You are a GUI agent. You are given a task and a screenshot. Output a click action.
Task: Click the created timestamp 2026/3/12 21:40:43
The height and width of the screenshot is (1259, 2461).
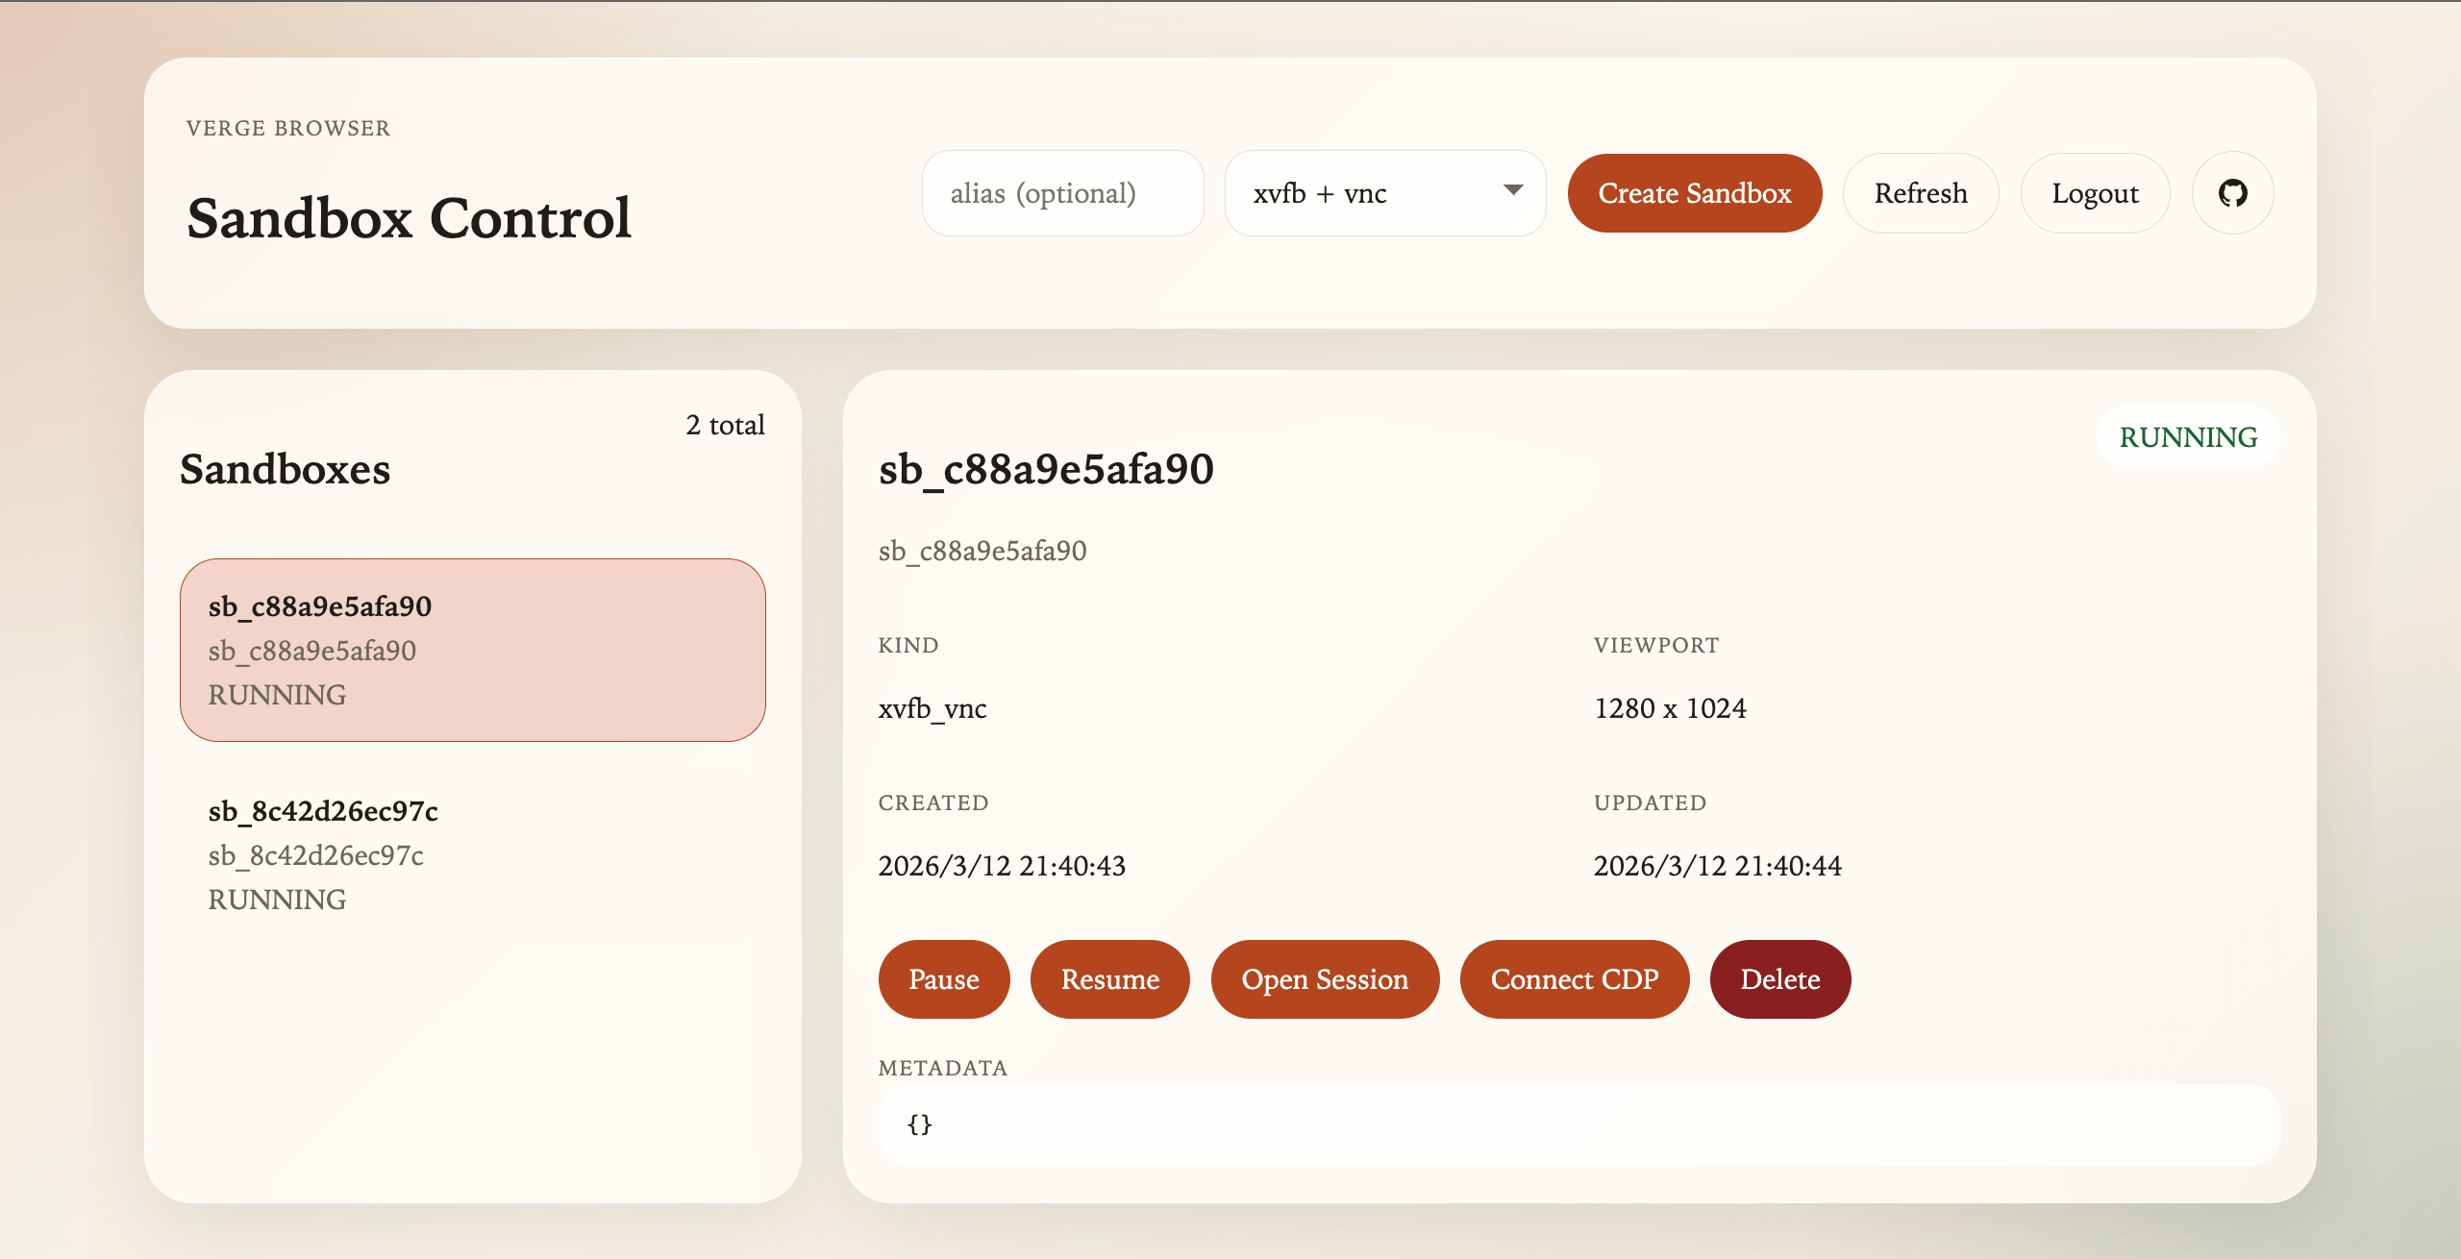[x=1002, y=866]
